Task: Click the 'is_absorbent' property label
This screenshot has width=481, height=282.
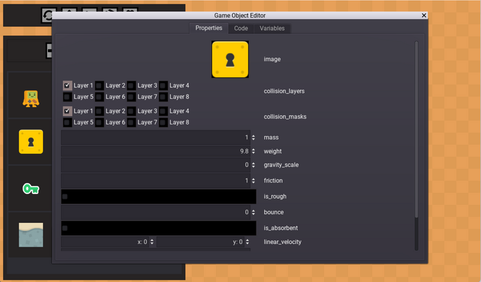Action: [x=280, y=228]
